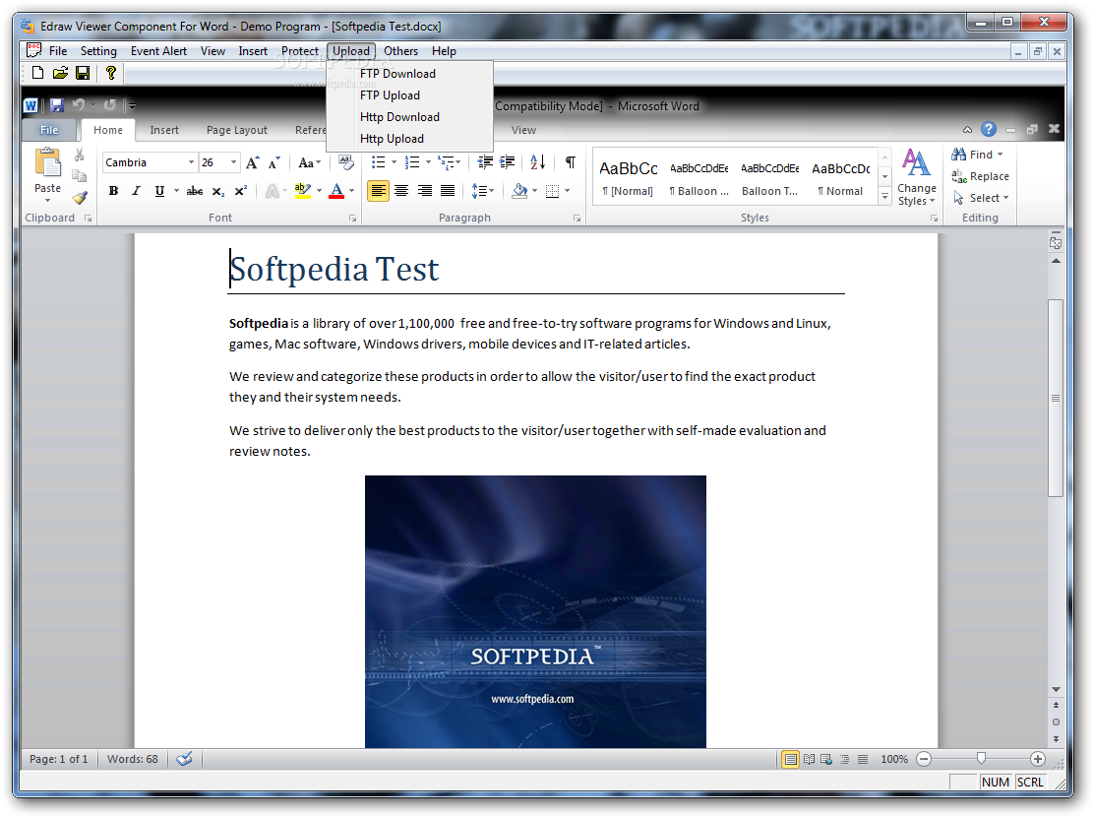This screenshot has height=818, width=1094.
Task: Open the Cambria font name dropdown
Action: coord(191,162)
